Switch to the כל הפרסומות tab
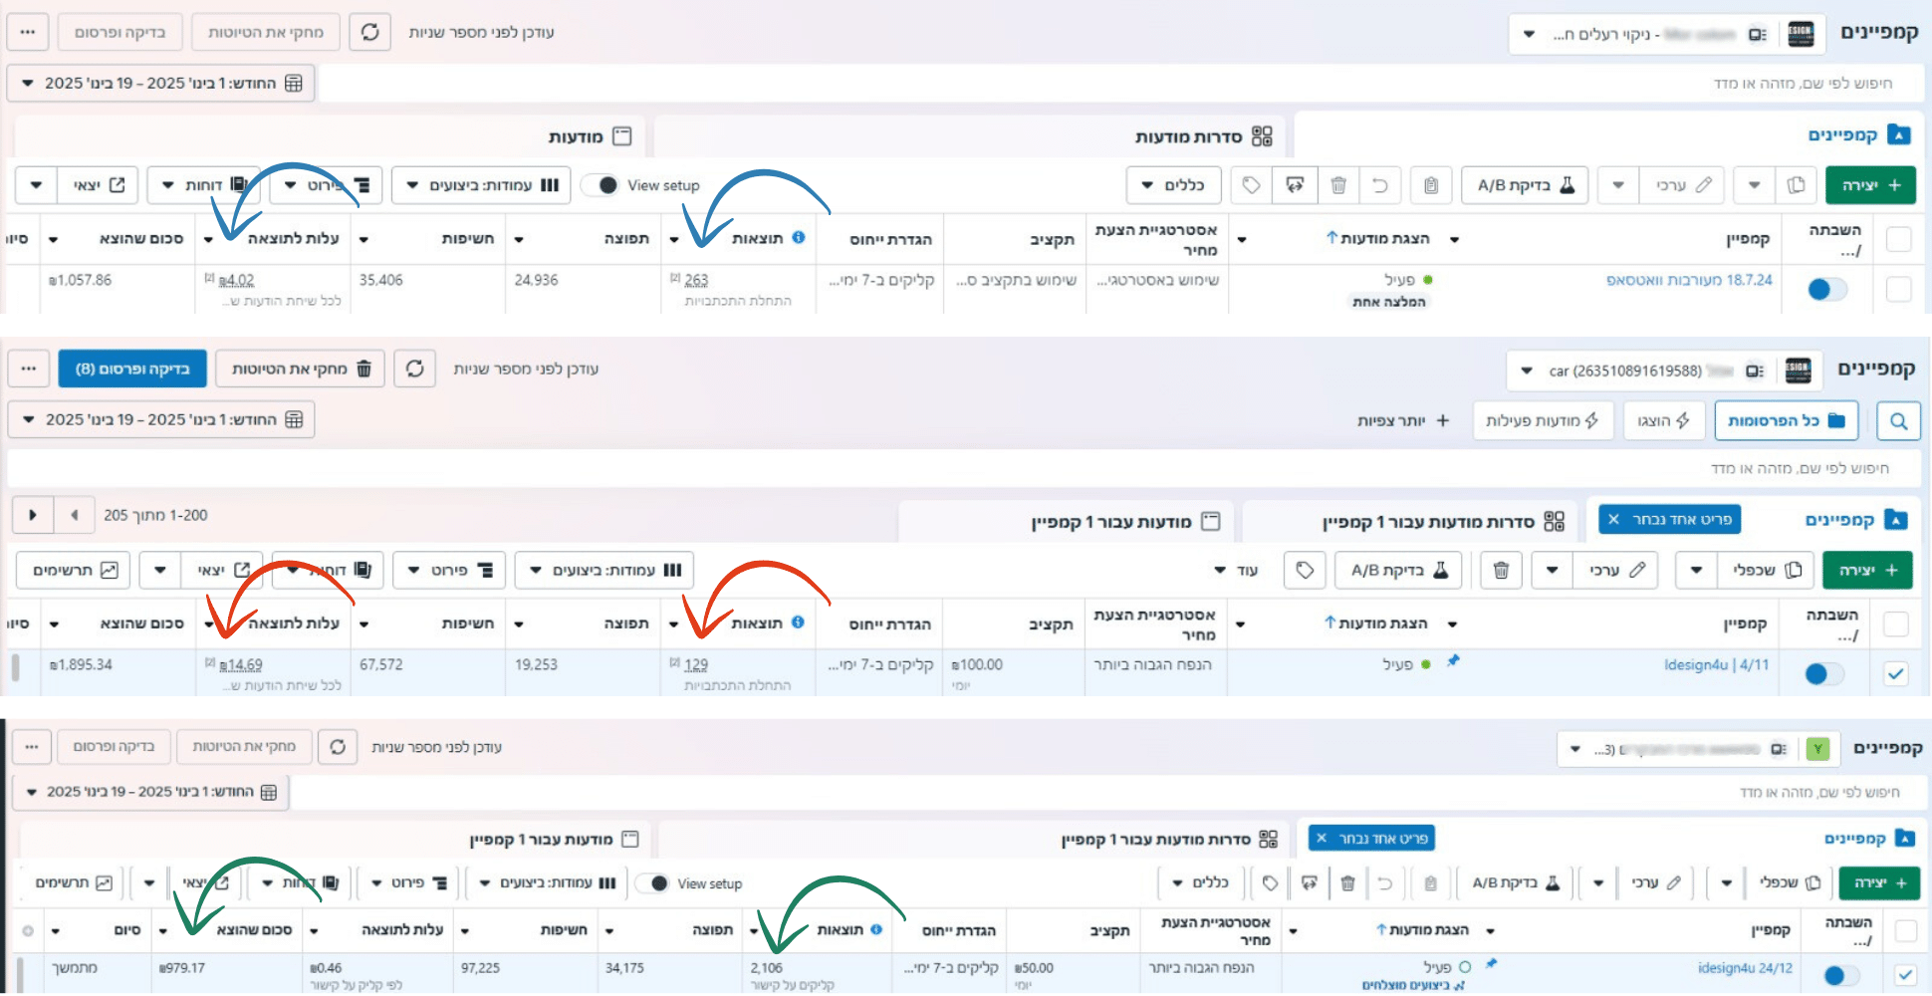 1786,420
